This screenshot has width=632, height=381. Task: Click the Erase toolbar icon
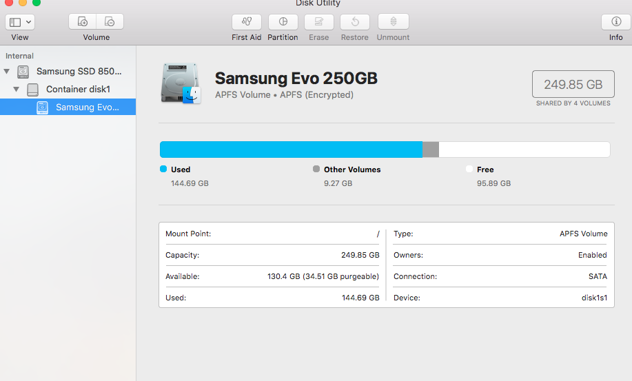319,22
